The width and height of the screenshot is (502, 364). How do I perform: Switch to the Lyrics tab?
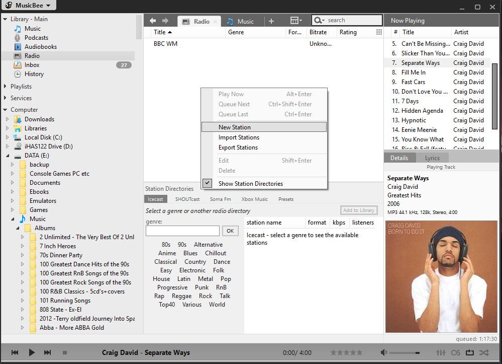click(x=433, y=158)
